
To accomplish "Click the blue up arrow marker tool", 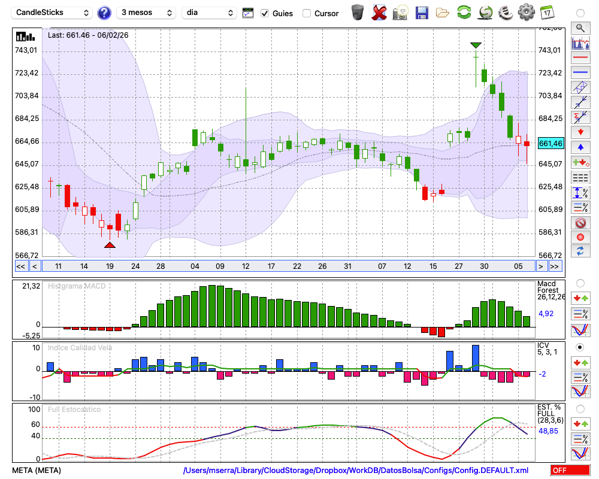I will tap(580, 147).
